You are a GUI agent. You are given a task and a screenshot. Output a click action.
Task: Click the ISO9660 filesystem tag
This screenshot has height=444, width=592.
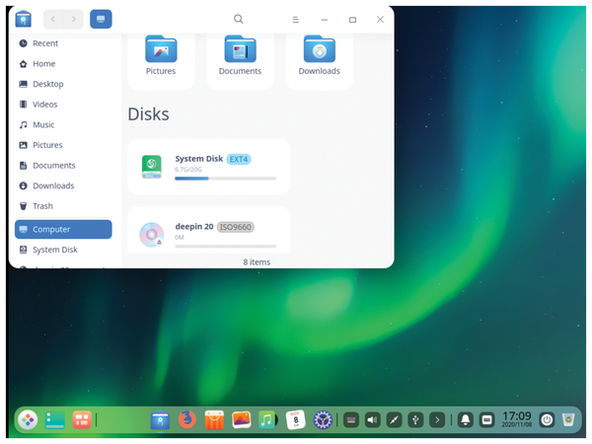point(235,227)
